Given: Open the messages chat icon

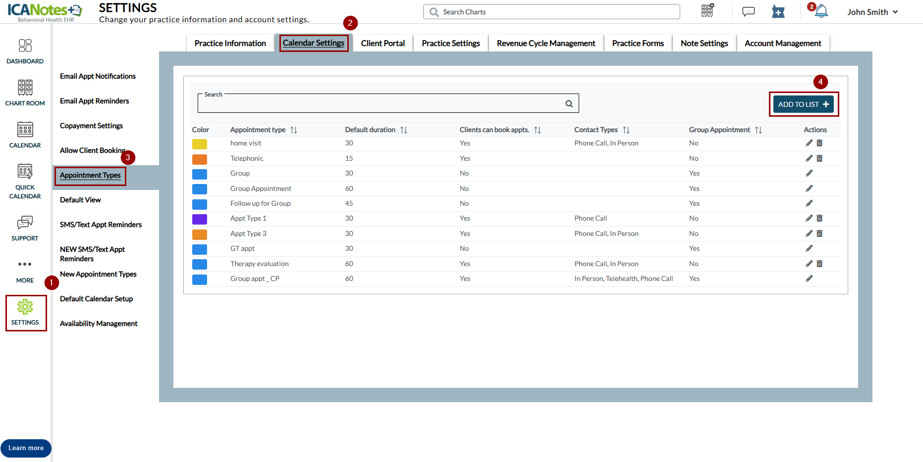Looking at the screenshot, I should [748, 11].
